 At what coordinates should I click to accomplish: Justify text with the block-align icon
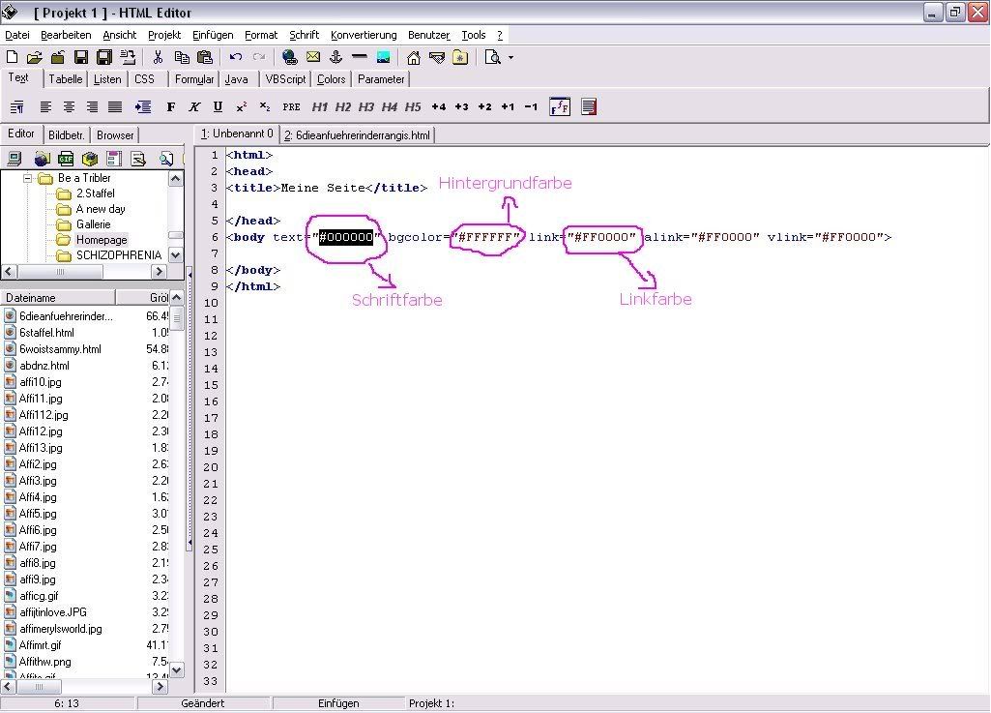(115, 107)
